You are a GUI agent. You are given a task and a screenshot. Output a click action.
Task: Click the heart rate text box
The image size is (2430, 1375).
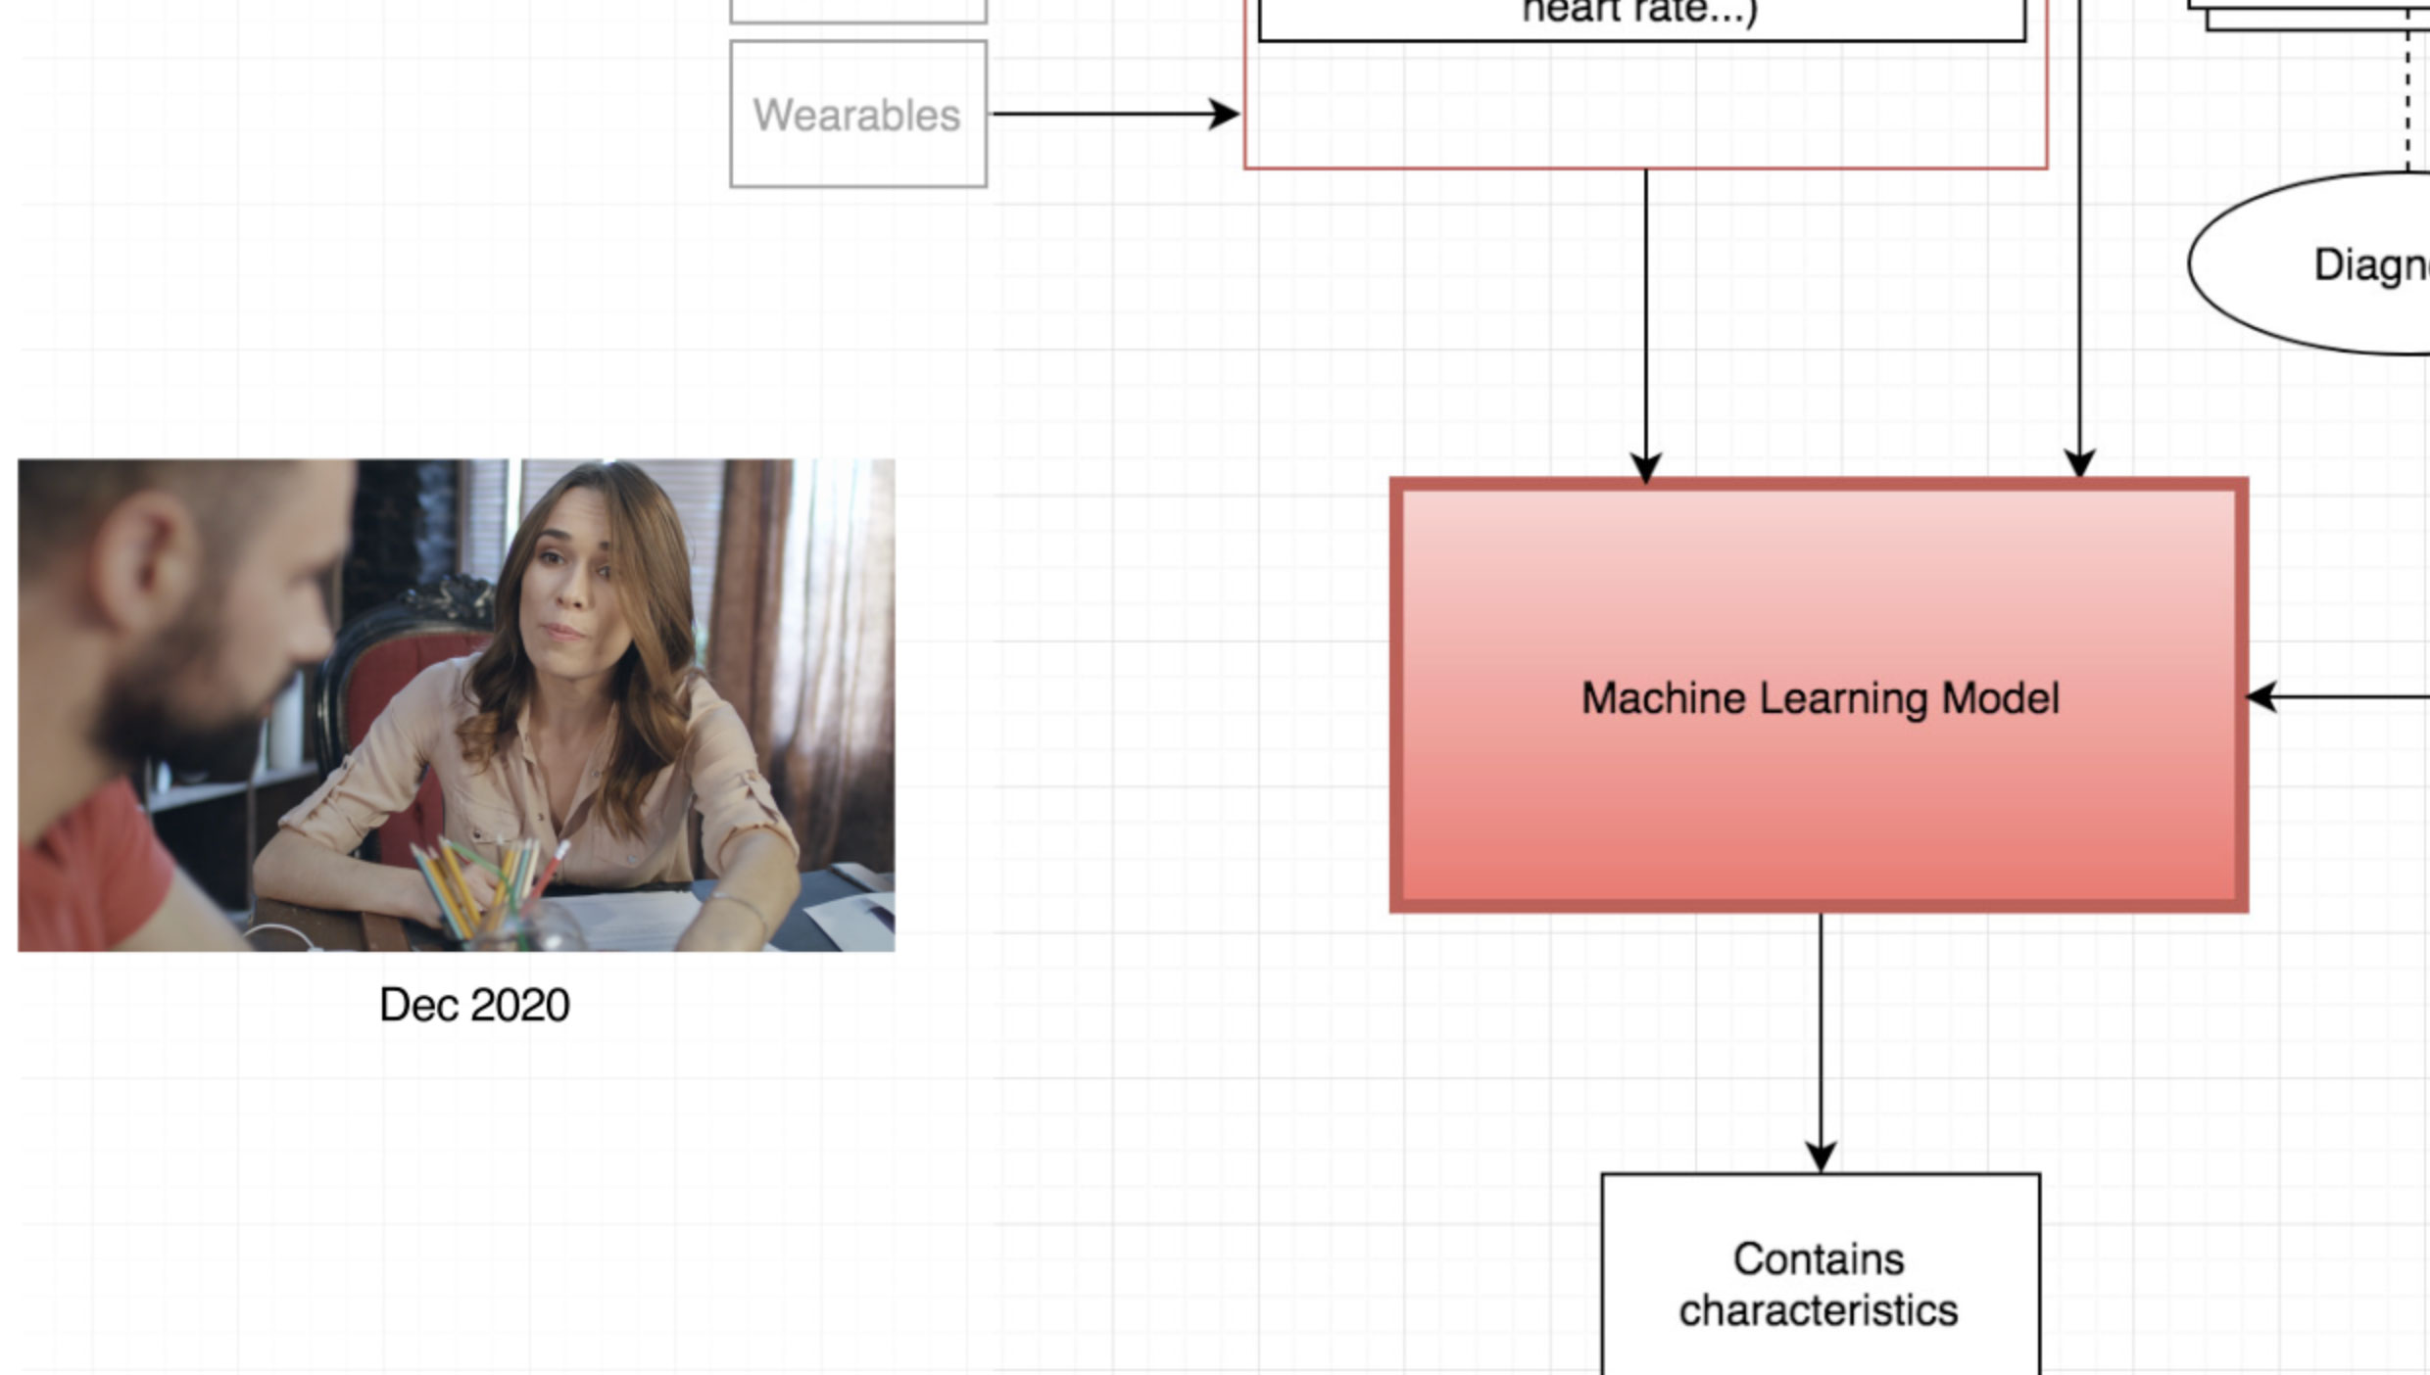point(1641,16)
